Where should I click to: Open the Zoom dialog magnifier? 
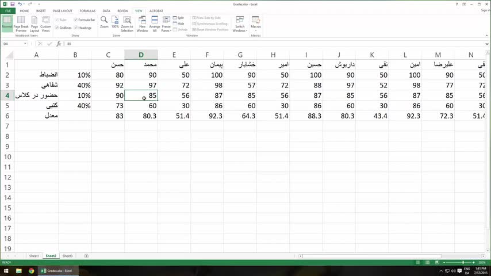click(104, 22)
